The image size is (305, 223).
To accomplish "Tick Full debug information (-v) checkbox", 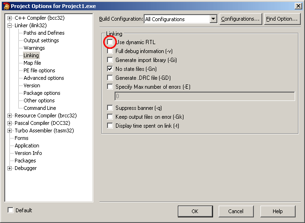I will 110,51.
